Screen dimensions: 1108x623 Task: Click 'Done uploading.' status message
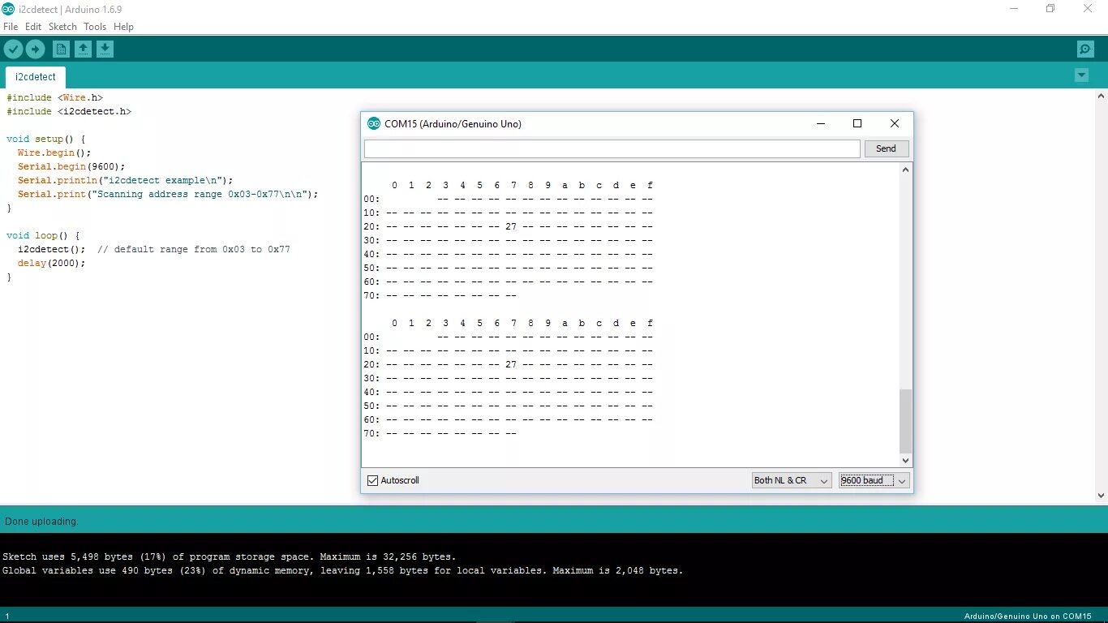click(41, 521)
